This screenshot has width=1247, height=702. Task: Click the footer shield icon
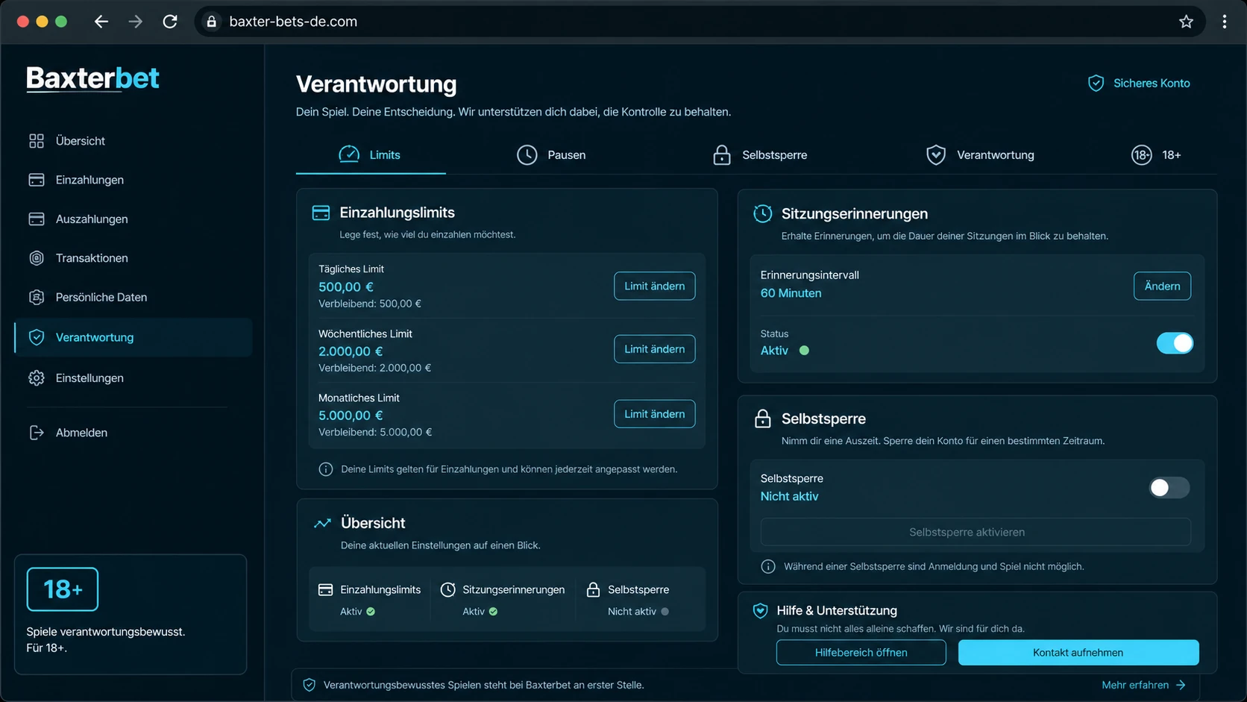point(309,685)
